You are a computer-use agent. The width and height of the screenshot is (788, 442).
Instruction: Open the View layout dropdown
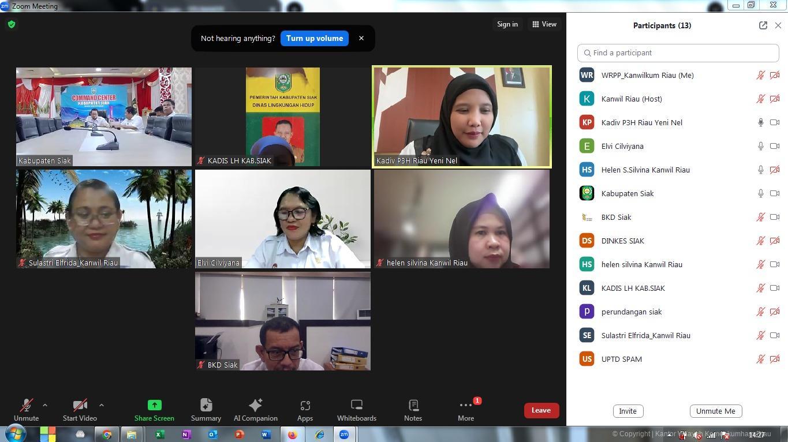click(x=544, y=24)
